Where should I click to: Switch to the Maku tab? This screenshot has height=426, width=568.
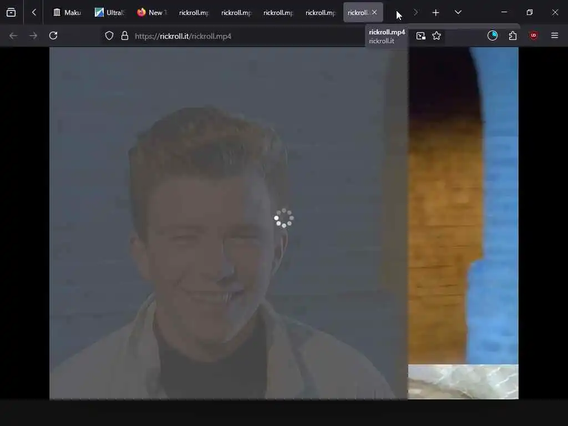tap(67, 13)
